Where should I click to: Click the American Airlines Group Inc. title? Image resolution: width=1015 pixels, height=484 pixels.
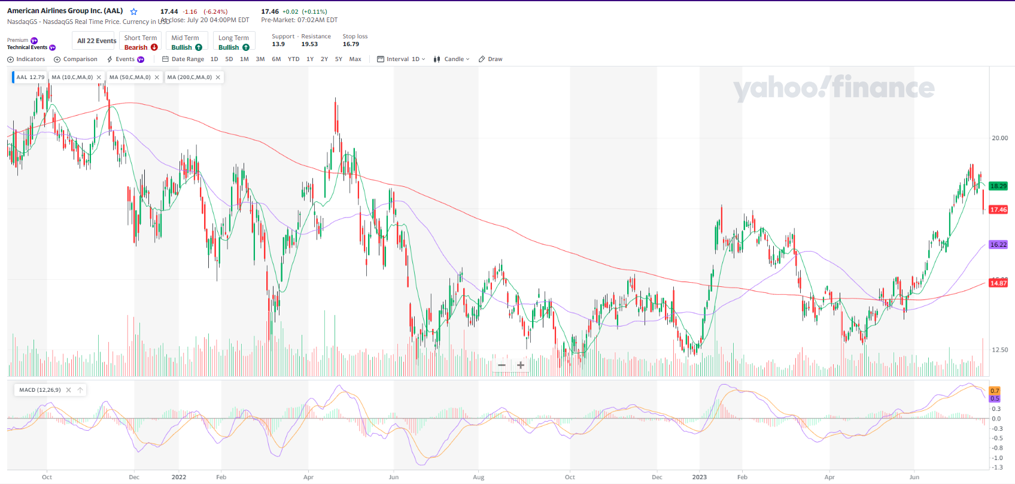pos(65,11)
